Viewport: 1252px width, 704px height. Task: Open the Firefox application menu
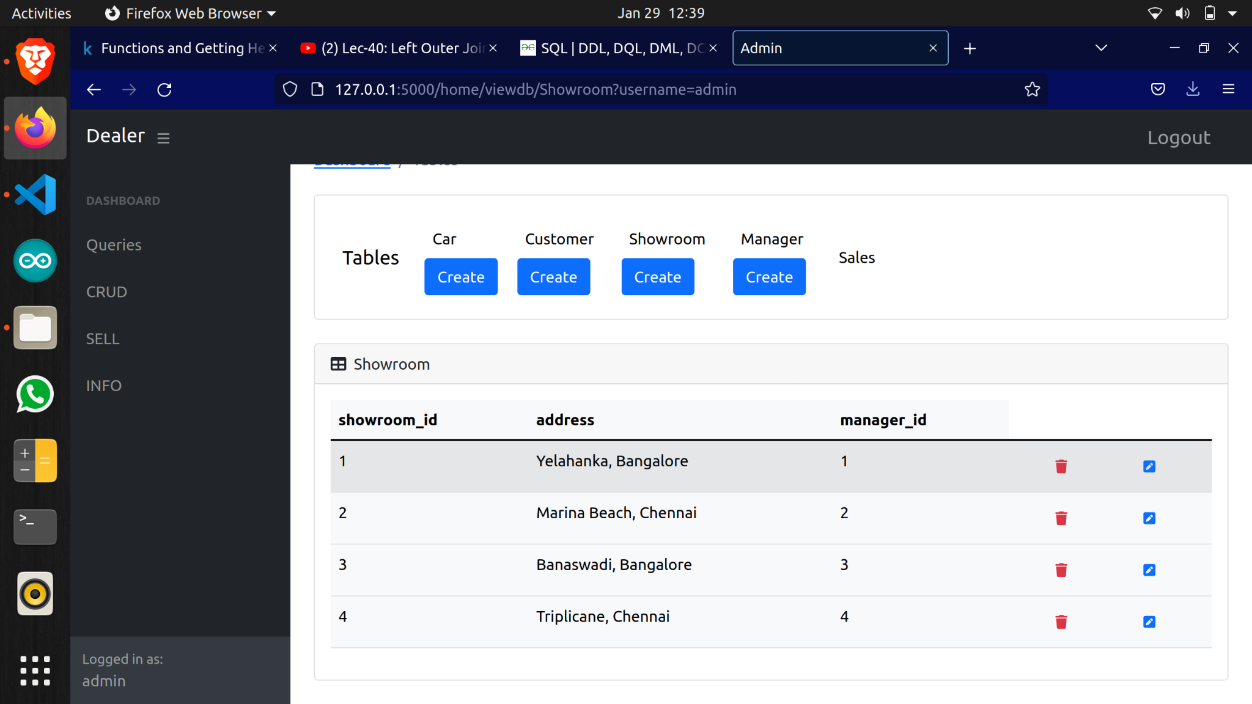click(1228, 90)
